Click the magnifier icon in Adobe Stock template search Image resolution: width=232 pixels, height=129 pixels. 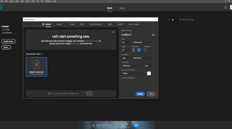[49, 93]
